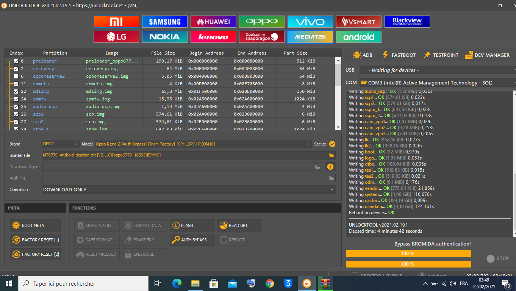Screen dimensions: 516x291
Task: Open Mail app from taskbar
Action: (233, 283)
